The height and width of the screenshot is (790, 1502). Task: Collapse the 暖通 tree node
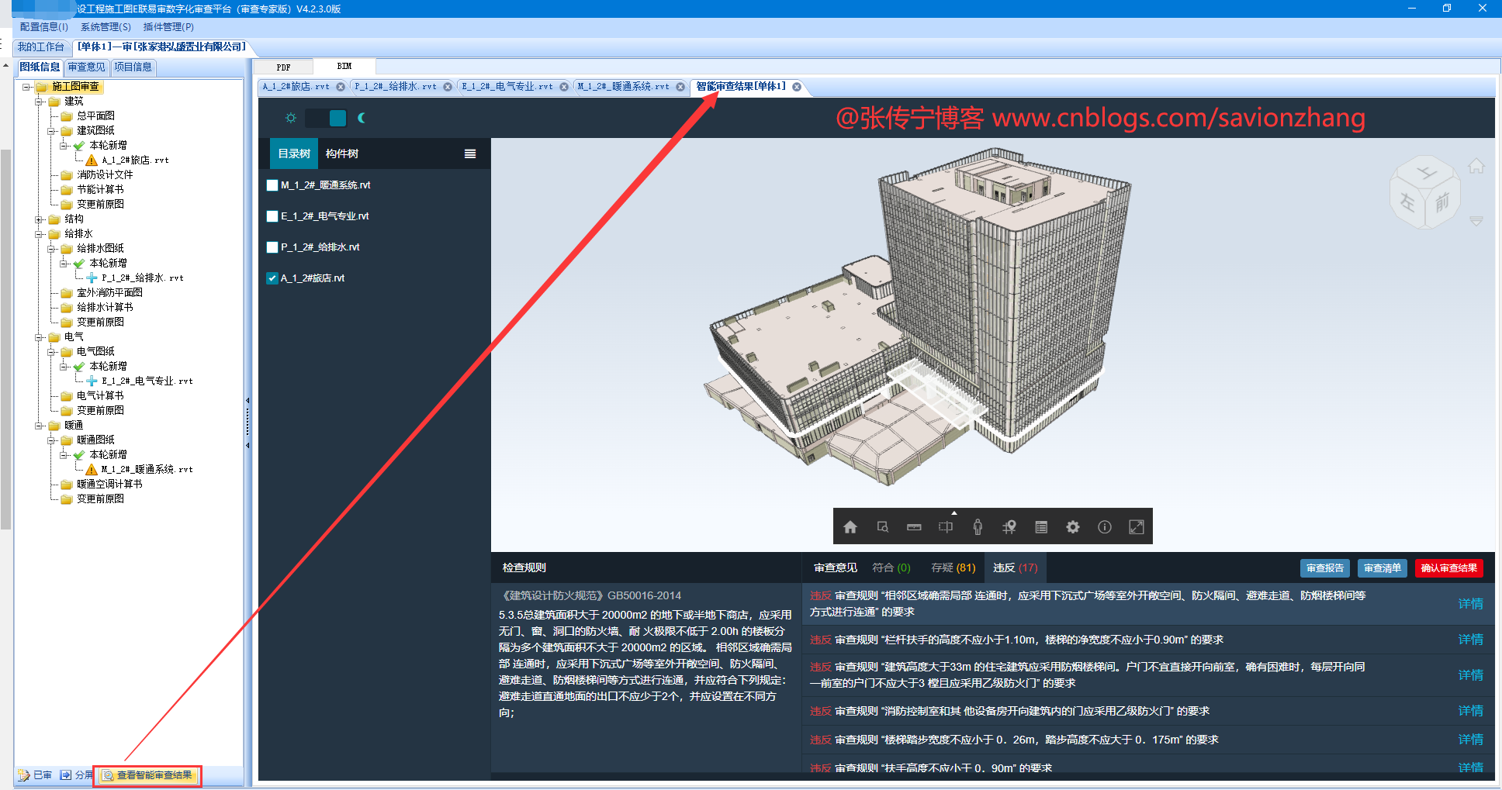point(39,426)
